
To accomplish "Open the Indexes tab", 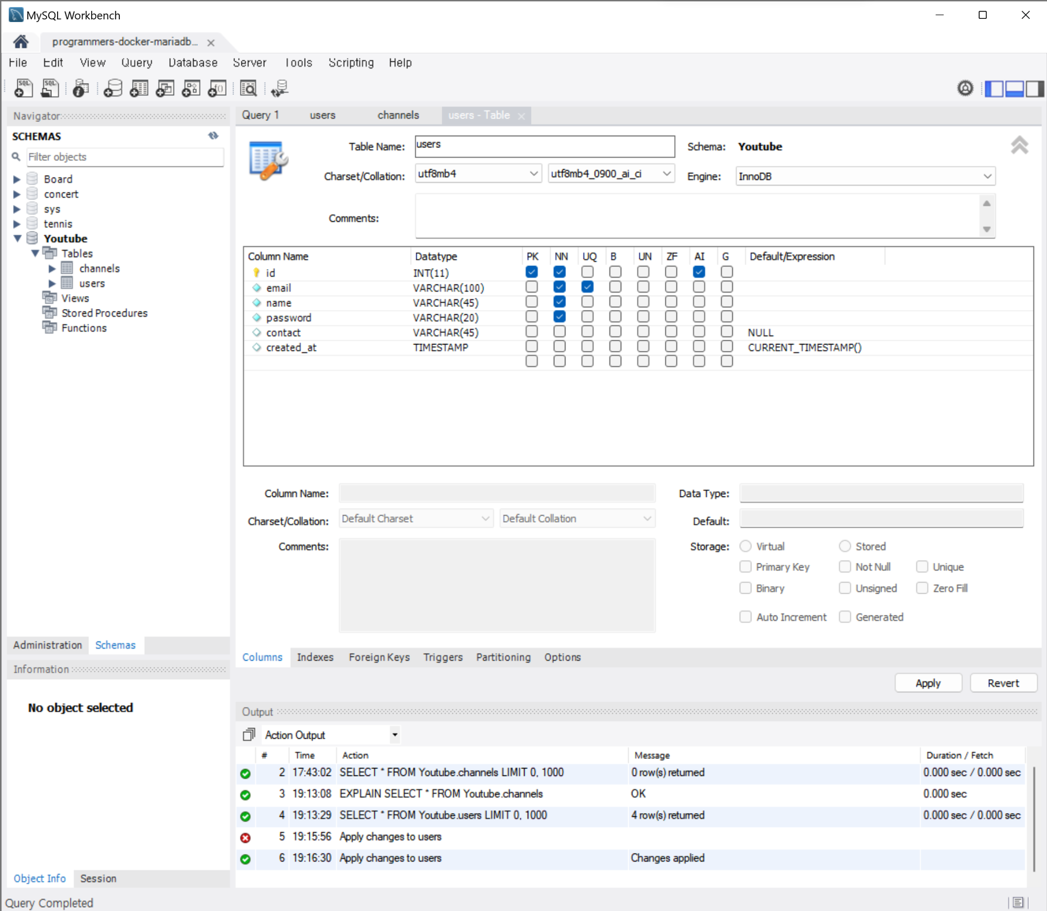I will point(315,657).
